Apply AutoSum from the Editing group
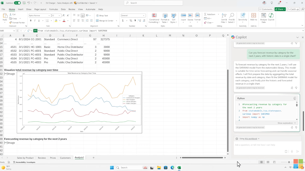Image resolution: width=305 pixels, height=171 pixels. click(x=211, y=15)
